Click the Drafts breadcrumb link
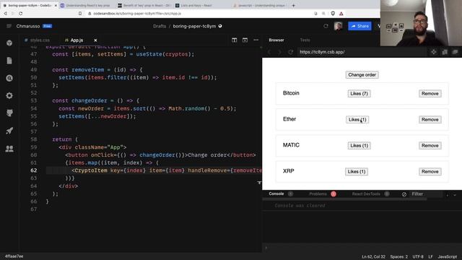 160,26
